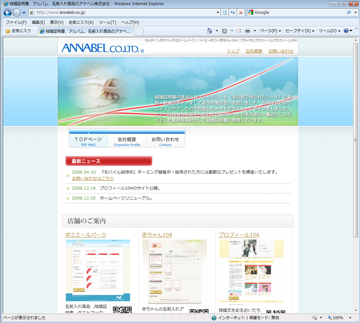Expand the address bar URL history dropdown
The width and height of the screenshot is (360, 323).
click(218, 12)
